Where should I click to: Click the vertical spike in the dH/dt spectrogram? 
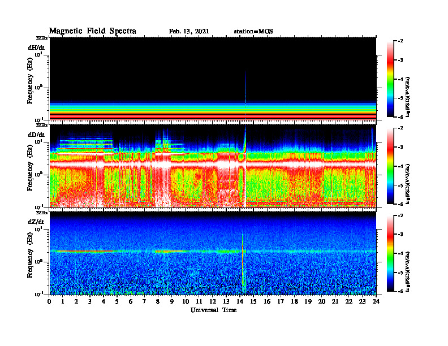(x=245, y=94)
